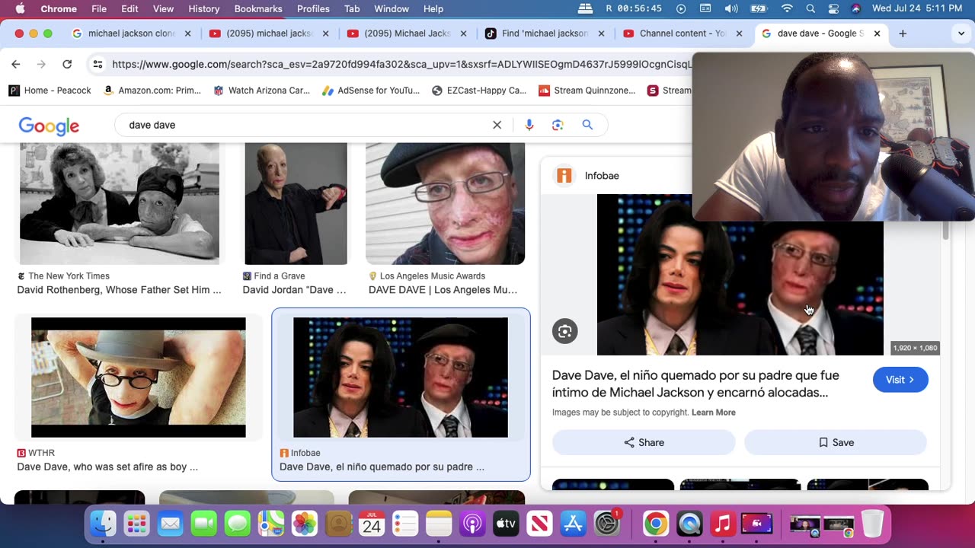Viewport: 975px width, 548px height.
Task: Open Notes app in Dock
Action: (439, 524)
